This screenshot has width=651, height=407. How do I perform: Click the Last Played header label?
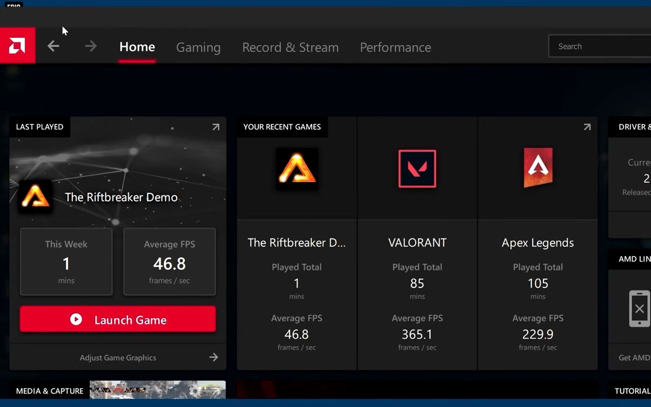40,127
